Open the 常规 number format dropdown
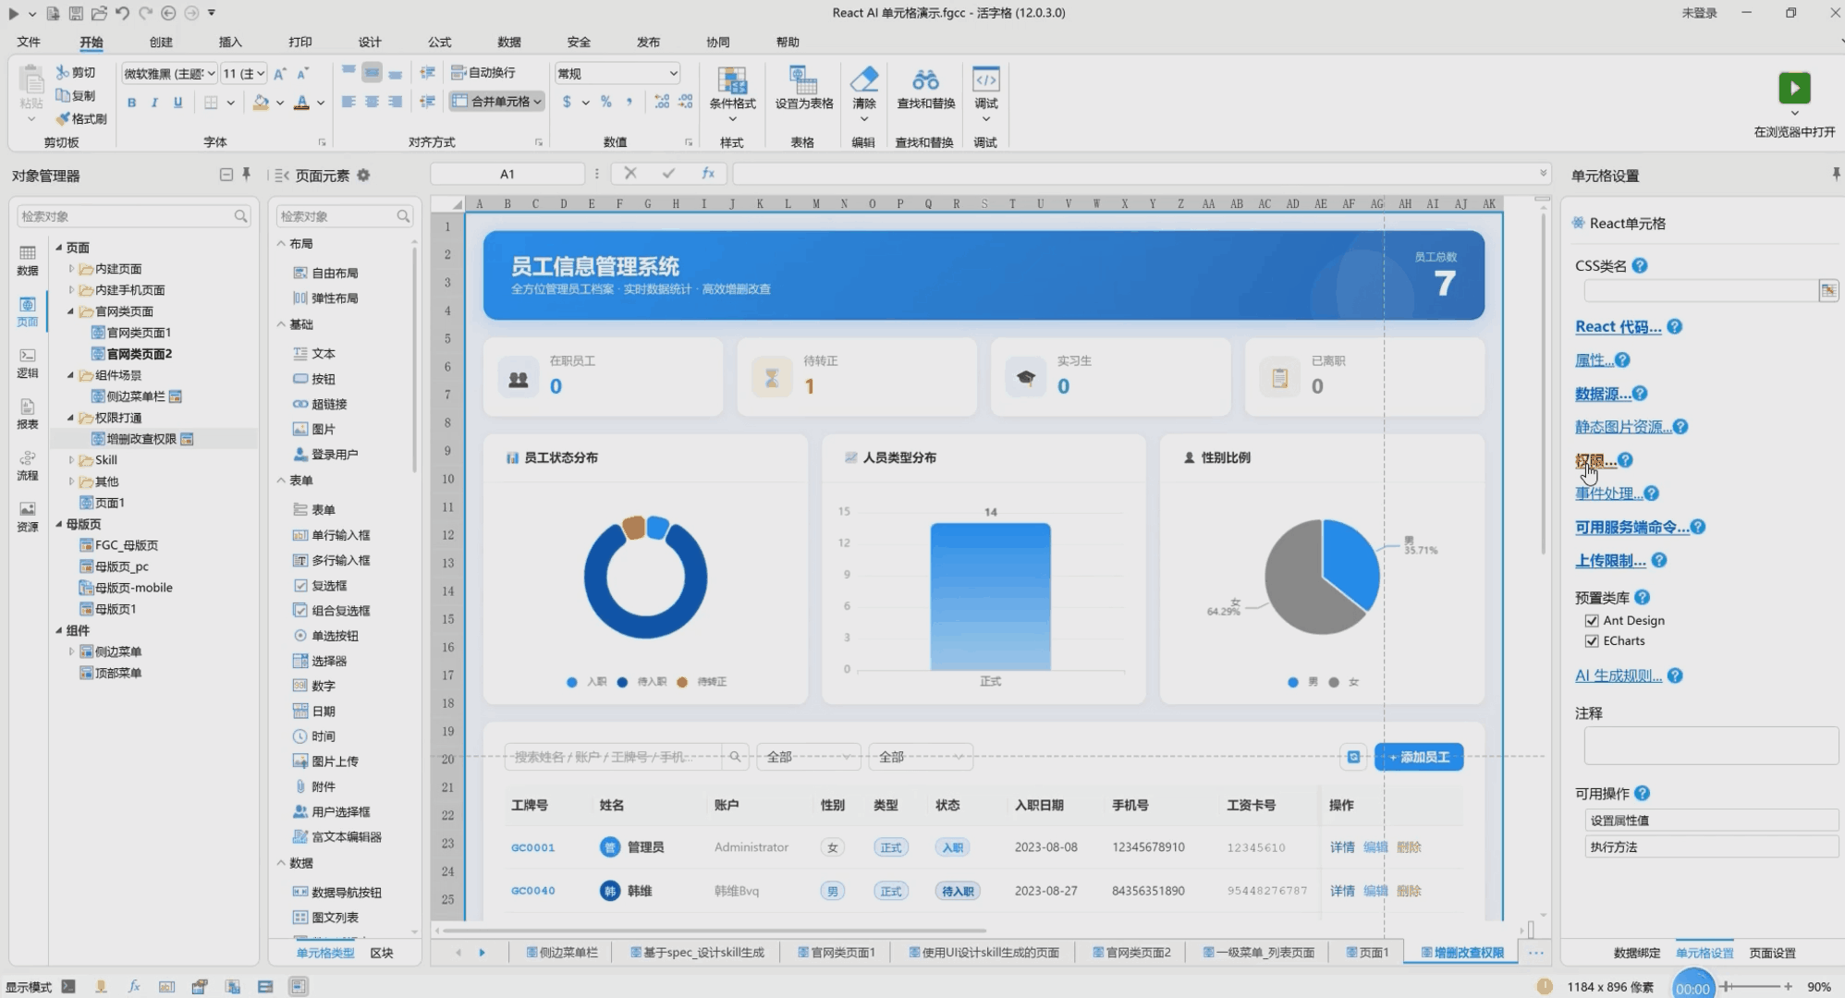Image resolution: width=1845 pixels, height=998 pixels. tap(617, 73)
